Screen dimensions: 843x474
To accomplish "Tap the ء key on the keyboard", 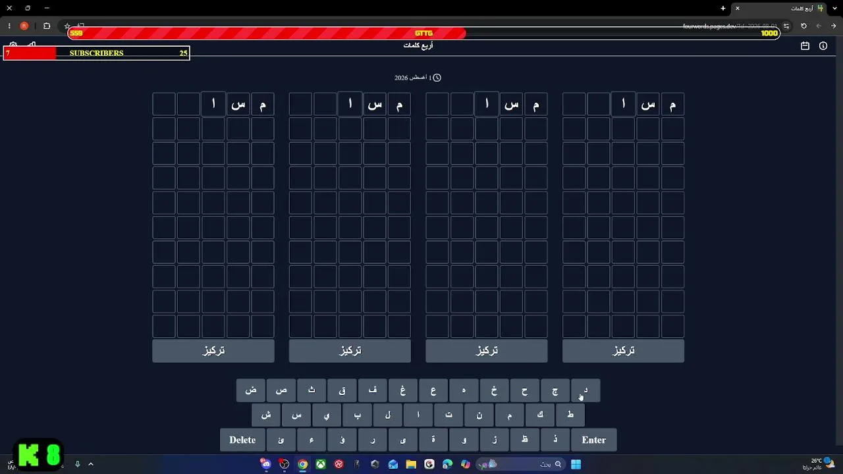I will coord(312,440).
